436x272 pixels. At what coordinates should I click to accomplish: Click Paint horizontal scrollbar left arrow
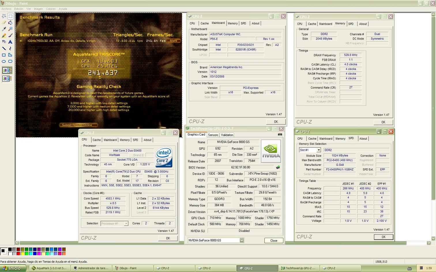[17, 243]
